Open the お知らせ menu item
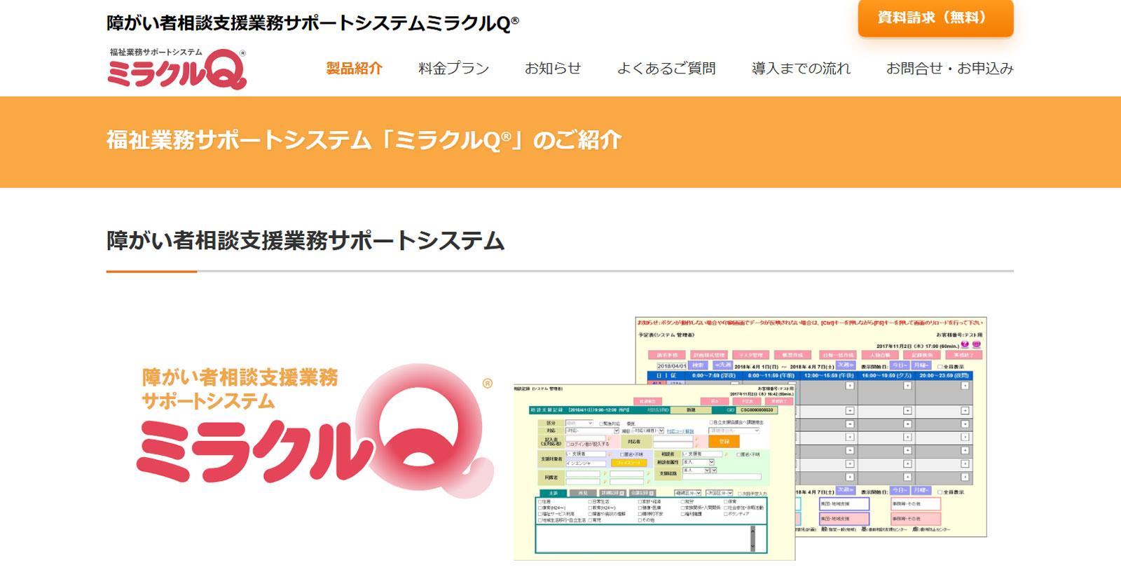Image resolution: width=1121 pixels, height=572 pixels. tap(553, 69)
